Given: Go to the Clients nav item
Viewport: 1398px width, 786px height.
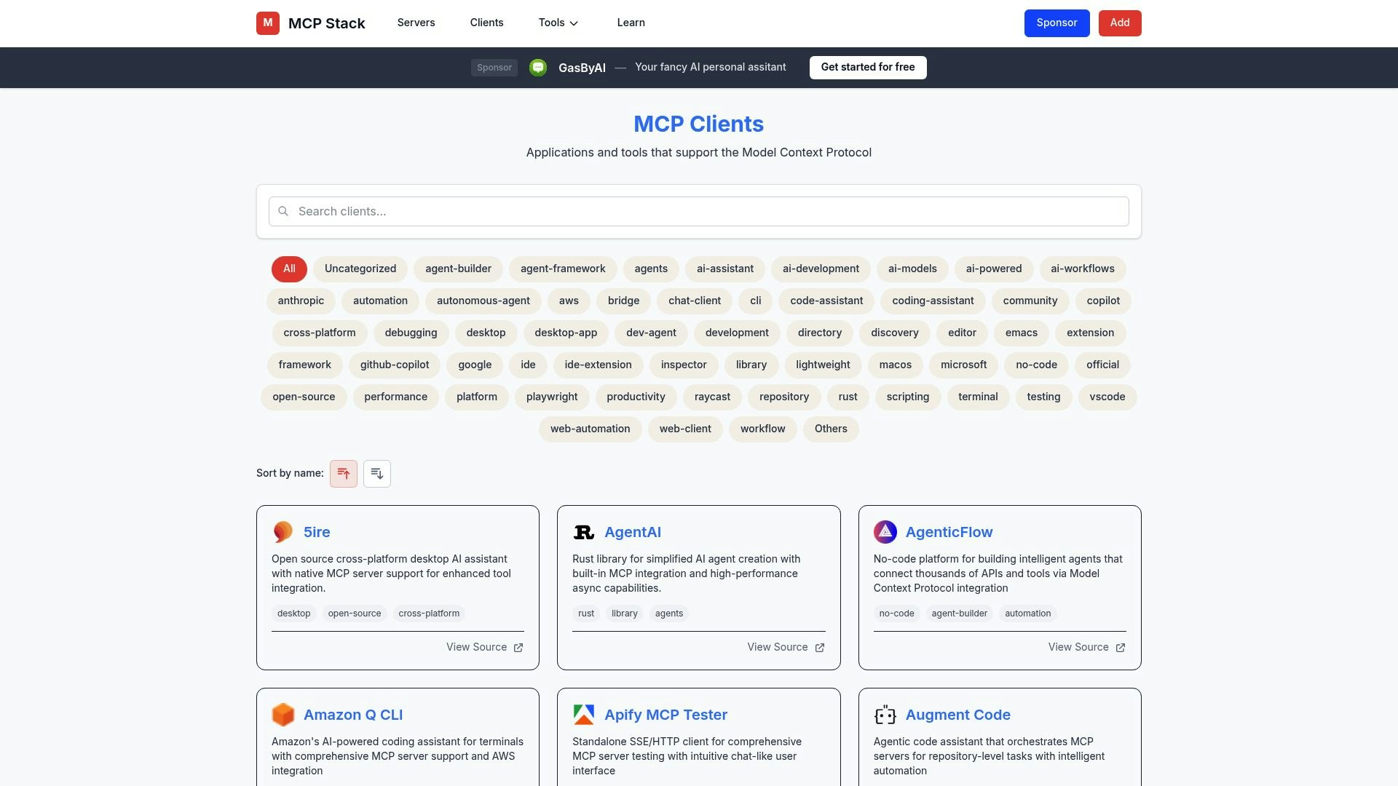Looking at the screenshot, I should (486, 23).
